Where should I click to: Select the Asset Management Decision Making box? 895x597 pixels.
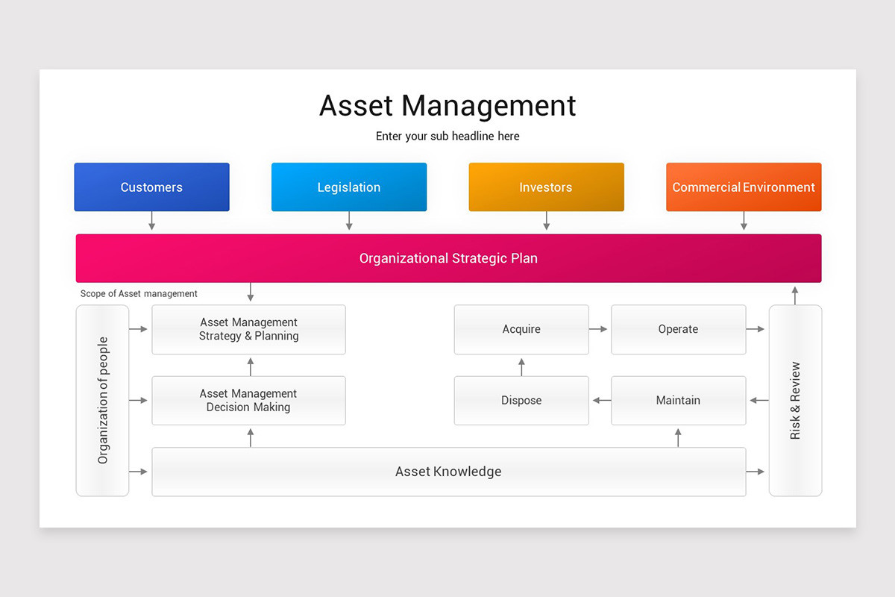pos(248,400)
